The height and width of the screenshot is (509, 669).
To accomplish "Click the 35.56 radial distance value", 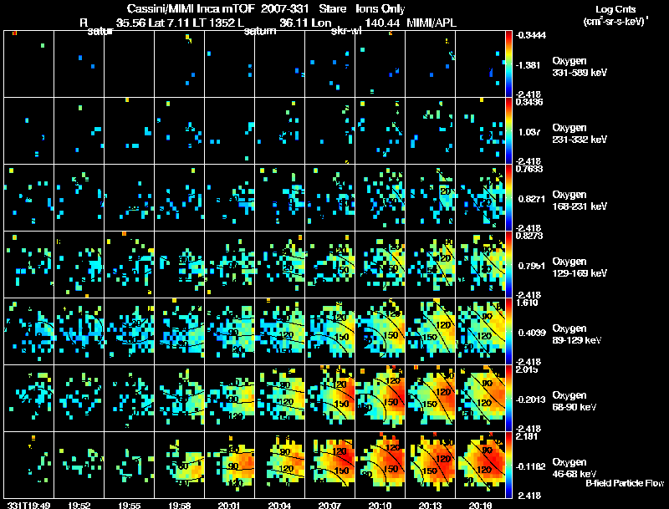I will [x=131, y=23].
